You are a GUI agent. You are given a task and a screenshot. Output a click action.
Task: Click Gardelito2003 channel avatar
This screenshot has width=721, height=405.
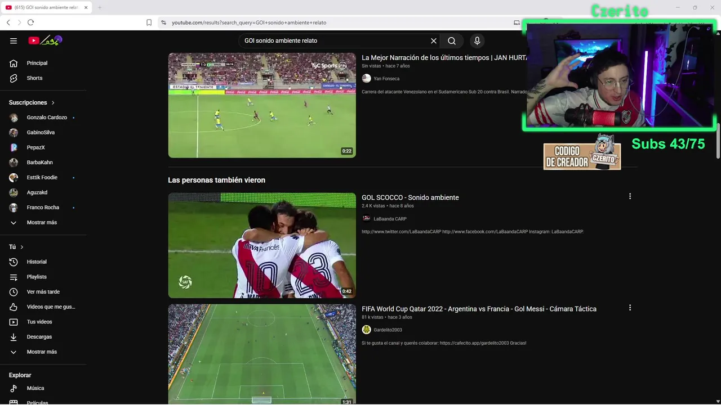[x=367, y=330]
